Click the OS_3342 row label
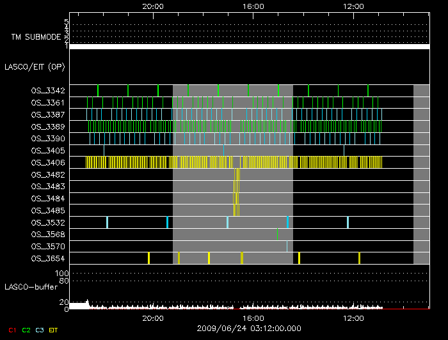 (x=47, y=91)
